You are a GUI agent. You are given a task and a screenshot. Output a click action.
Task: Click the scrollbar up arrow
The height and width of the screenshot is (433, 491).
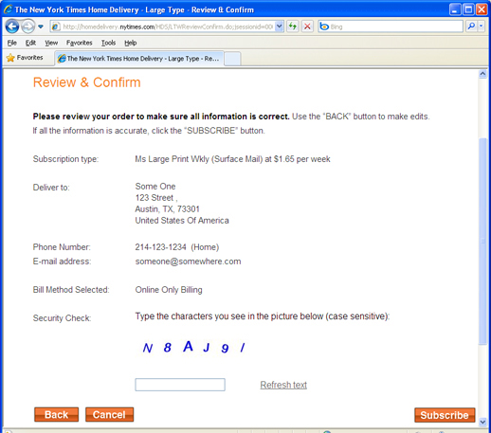[482, 74]
